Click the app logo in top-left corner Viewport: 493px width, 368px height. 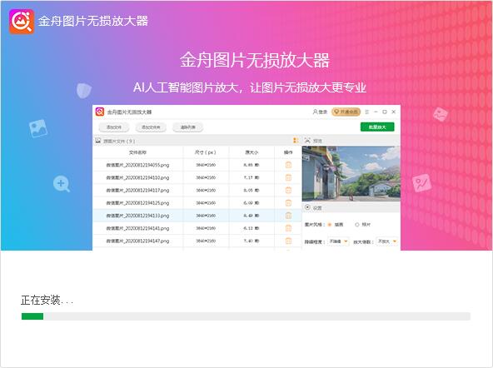[22, 22]
